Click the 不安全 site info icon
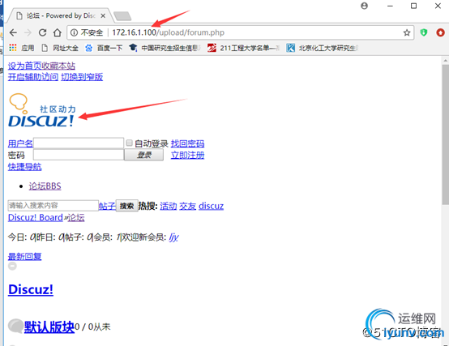Viewport: 449px width, 346px height. pyautogui.click(x=74, y=32)
